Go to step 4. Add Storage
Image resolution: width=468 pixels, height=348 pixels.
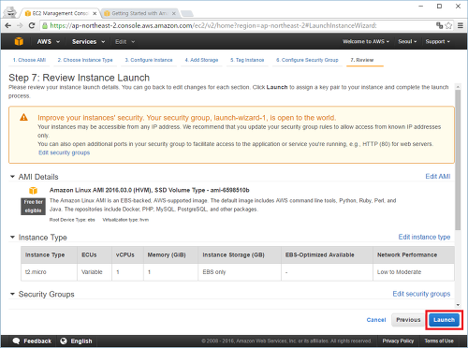click(x=201, y=60)
